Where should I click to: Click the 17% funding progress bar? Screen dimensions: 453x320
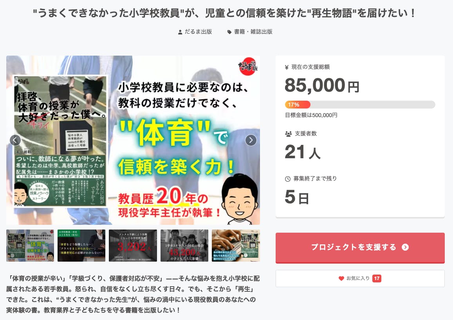(360, 104)
